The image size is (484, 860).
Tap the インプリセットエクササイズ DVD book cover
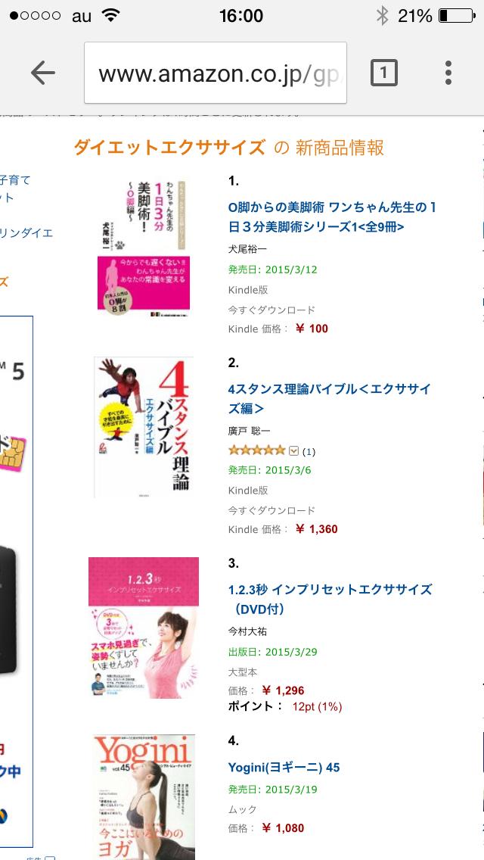pyautogui.click(x=144, y=628)
